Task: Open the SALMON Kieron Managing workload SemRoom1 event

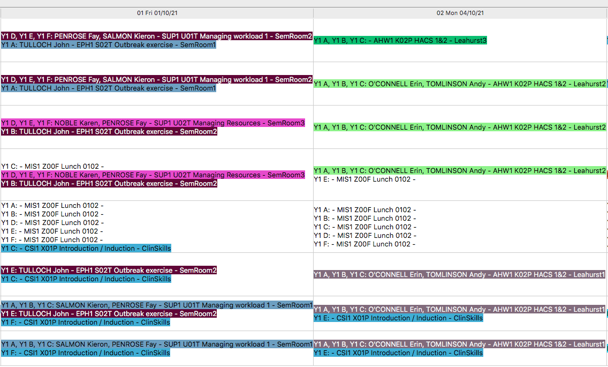Action: pos(155,305)
